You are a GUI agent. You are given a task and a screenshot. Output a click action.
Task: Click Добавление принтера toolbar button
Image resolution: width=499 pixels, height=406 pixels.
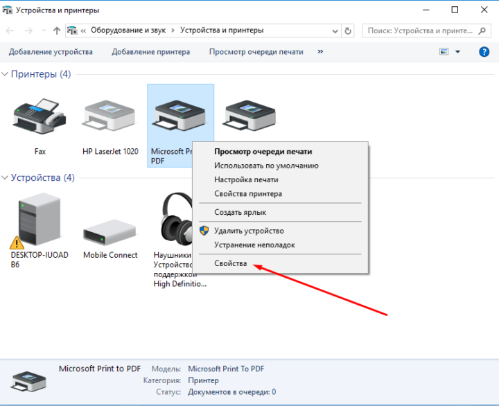coord(150,52)
